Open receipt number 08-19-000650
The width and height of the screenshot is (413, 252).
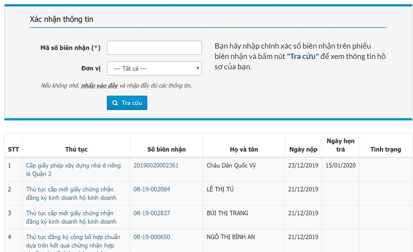pyautogui.click(x=152, y=237)
